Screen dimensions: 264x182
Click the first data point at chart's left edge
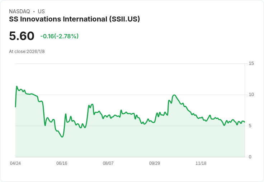15,107
